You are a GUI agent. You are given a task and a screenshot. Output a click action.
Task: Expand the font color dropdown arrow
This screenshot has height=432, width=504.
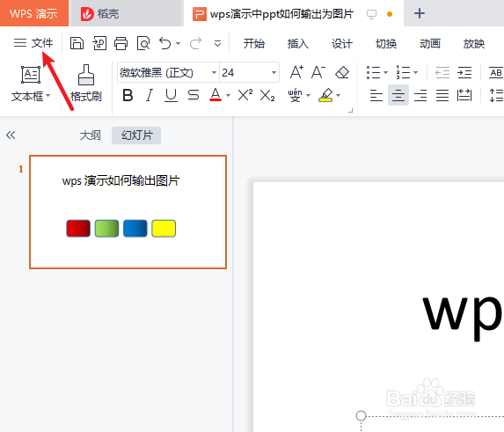click(x=228, y=96)
